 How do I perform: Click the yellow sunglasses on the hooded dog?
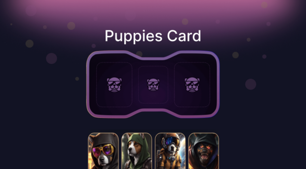103,150
